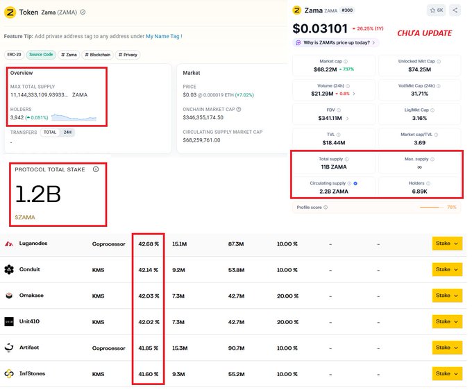This screenshot has height=390, width=472.
Task: Open Why is ZAMA's price up today
Action: pyautogui.click(x=336, y=43)
